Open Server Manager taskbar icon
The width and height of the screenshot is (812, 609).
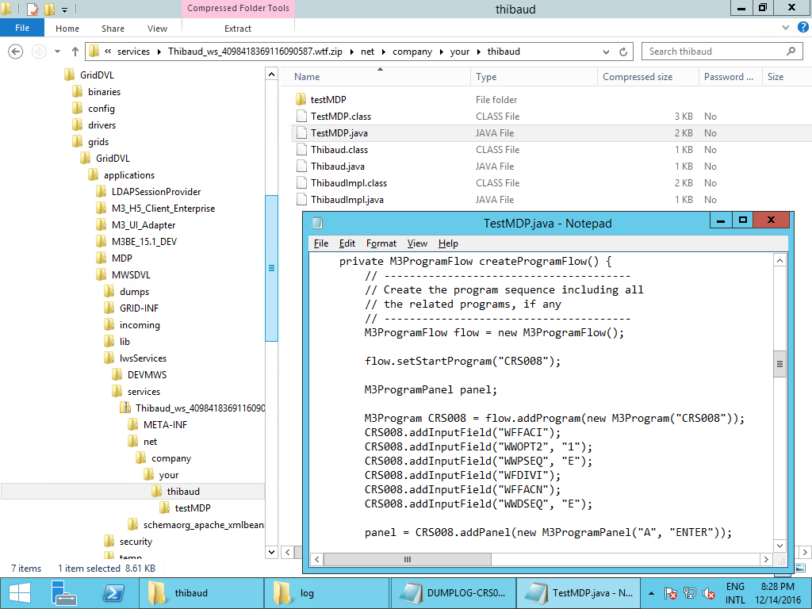[63, 592]
